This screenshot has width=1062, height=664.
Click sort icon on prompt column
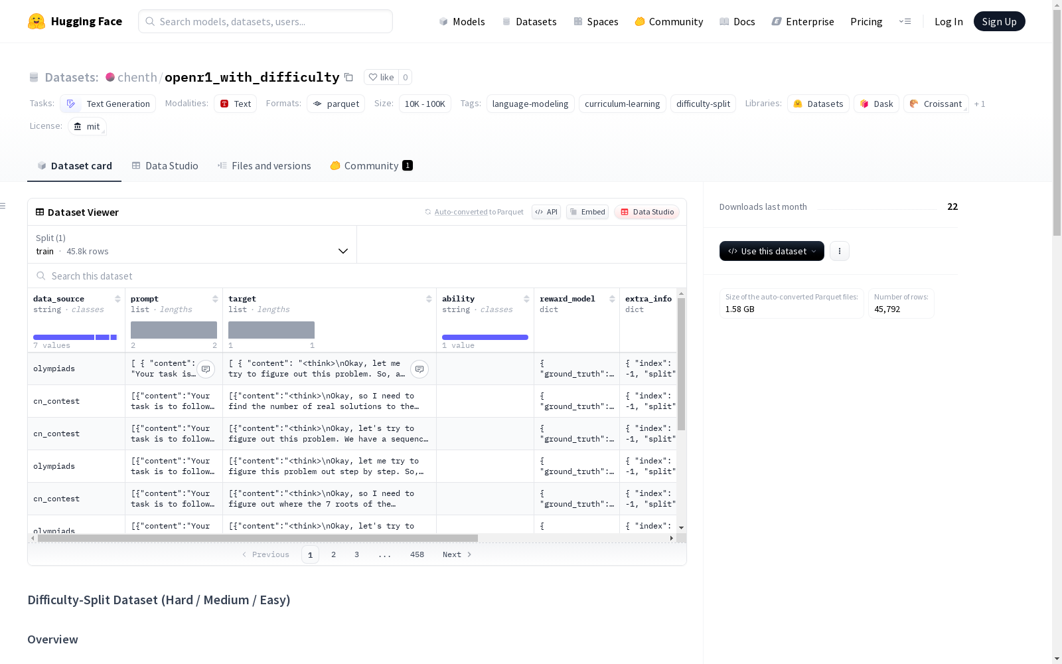[215, 299]
